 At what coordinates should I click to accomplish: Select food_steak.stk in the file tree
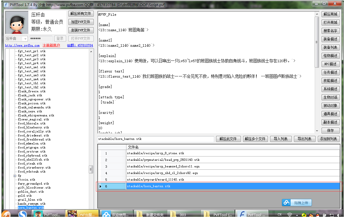click(30, 164)
